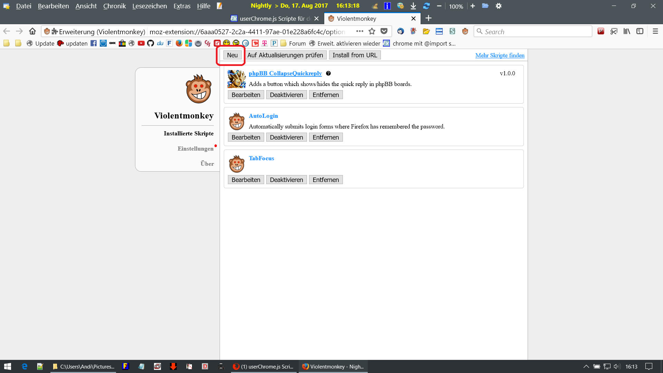
Task: Click the home button
Action: click(x=32, y=31)
